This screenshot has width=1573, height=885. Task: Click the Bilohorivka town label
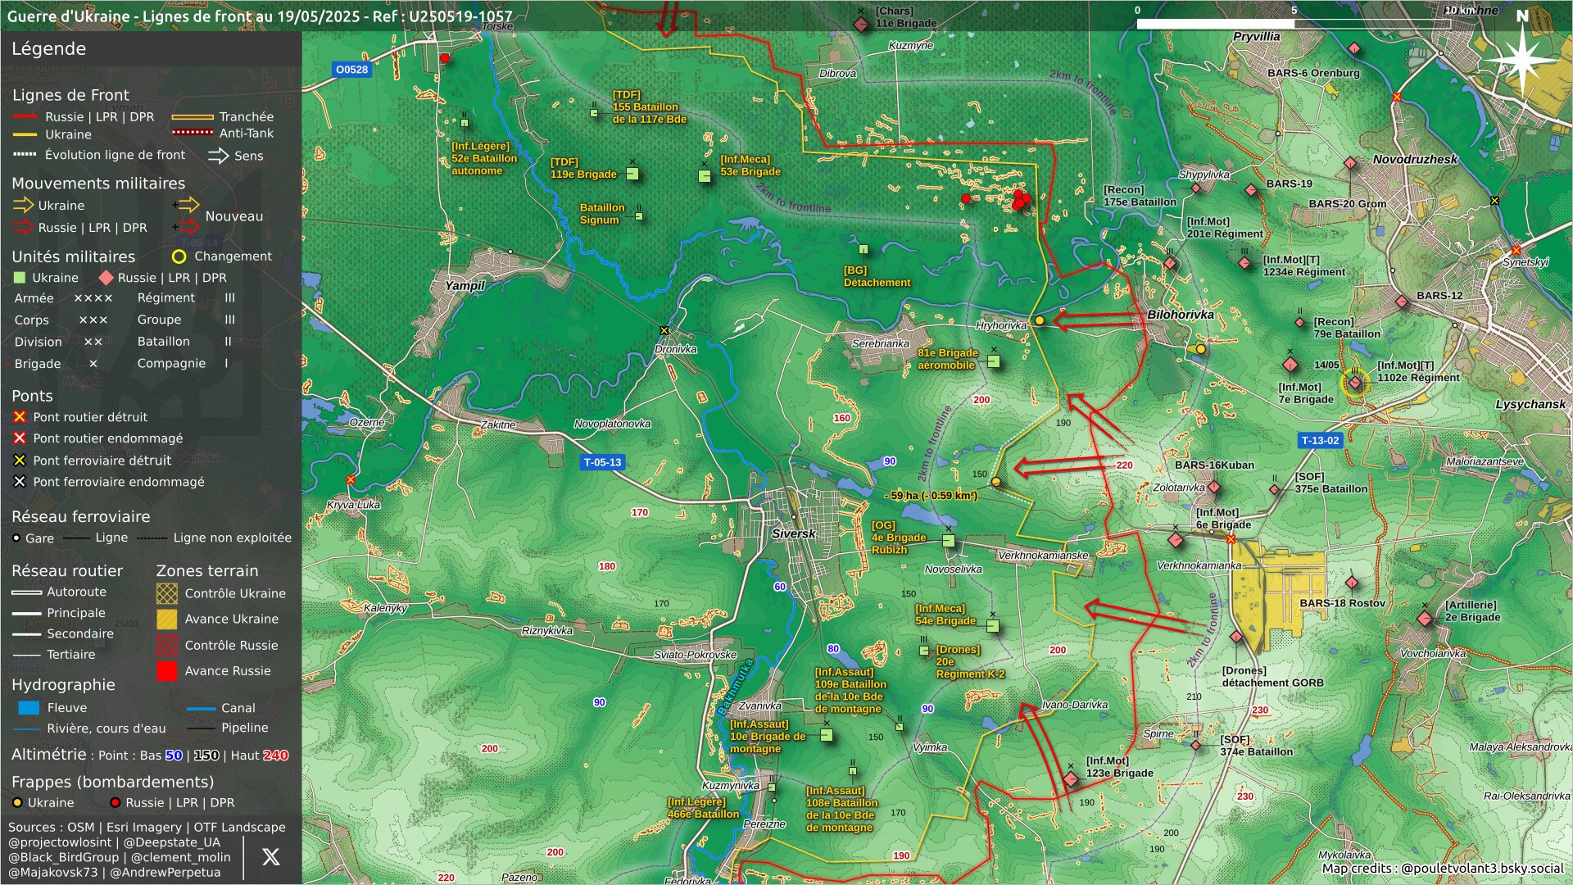(1180, 315)
